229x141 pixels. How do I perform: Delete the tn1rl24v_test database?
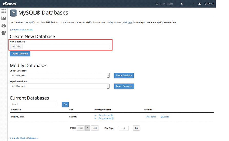tap(165, 117)
